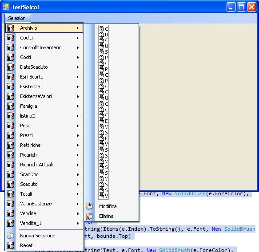Viewport: 259px width, 252px height.
Task: Select the first C item in the list
Action: 104,29
